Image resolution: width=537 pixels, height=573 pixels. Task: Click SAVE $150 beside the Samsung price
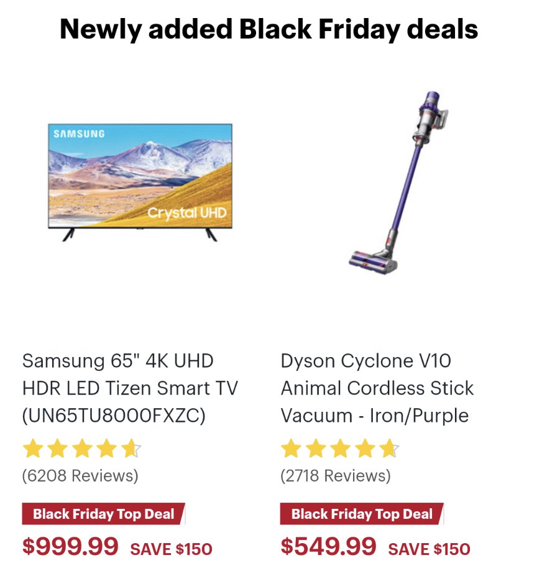pyautogui.click(x=171, y=549)
